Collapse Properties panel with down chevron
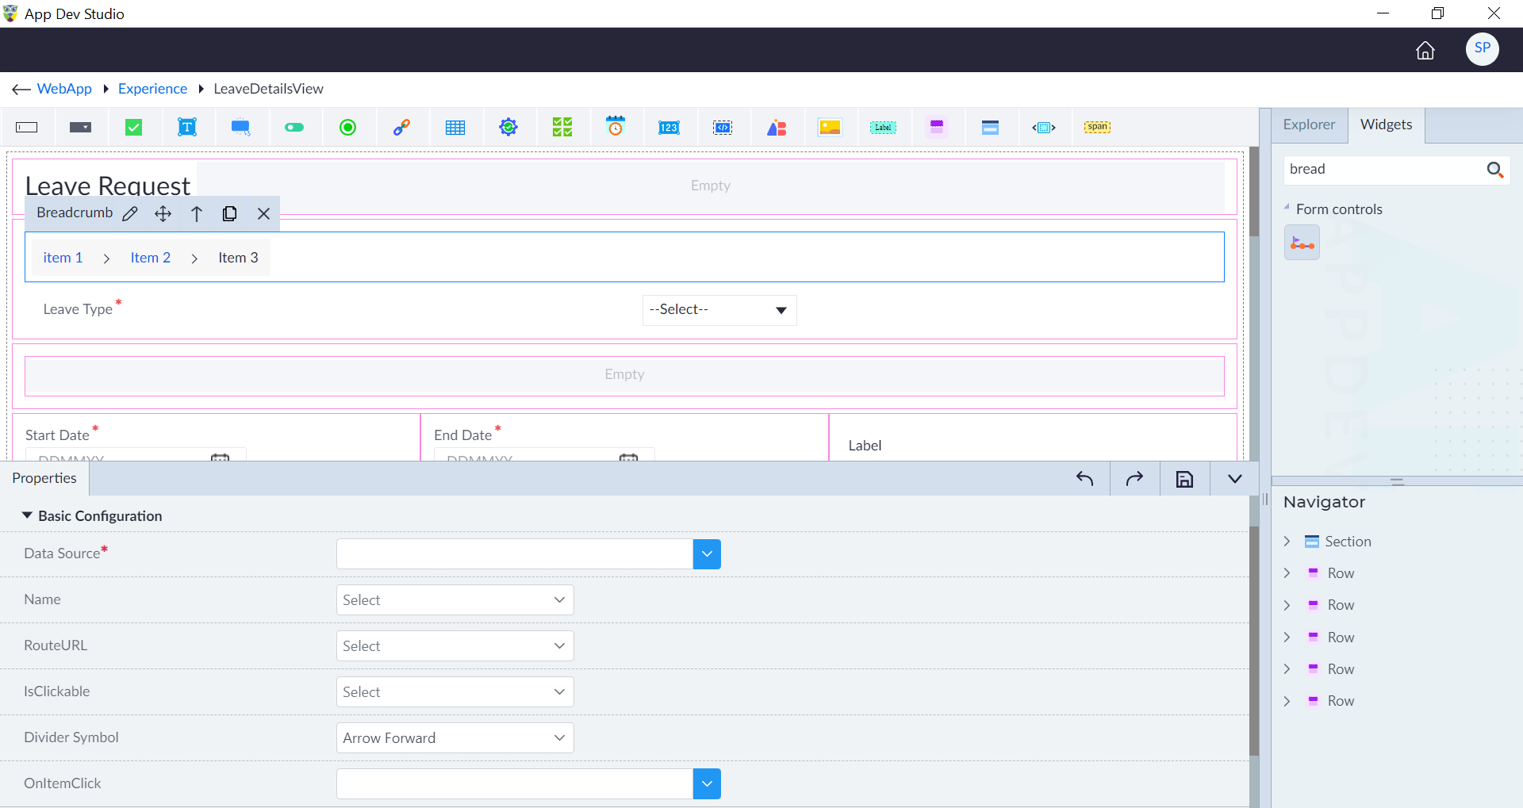Image resolution: width=1523 pixels, height=808 pixels. coord(1234,479)
